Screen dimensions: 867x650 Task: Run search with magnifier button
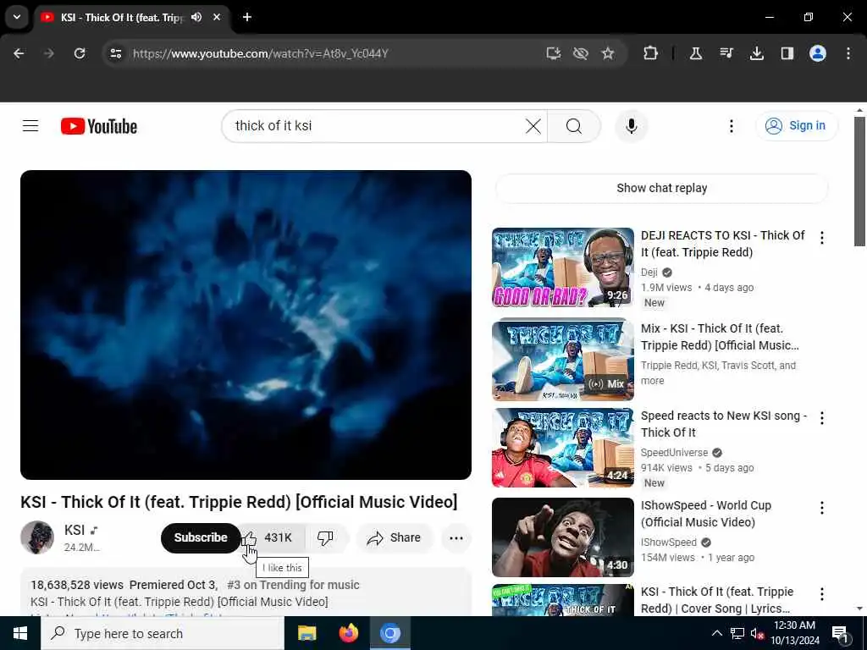pos(573,126)
